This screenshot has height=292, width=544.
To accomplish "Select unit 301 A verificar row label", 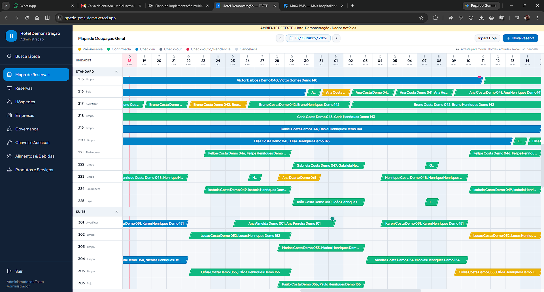I will point(97,222).
